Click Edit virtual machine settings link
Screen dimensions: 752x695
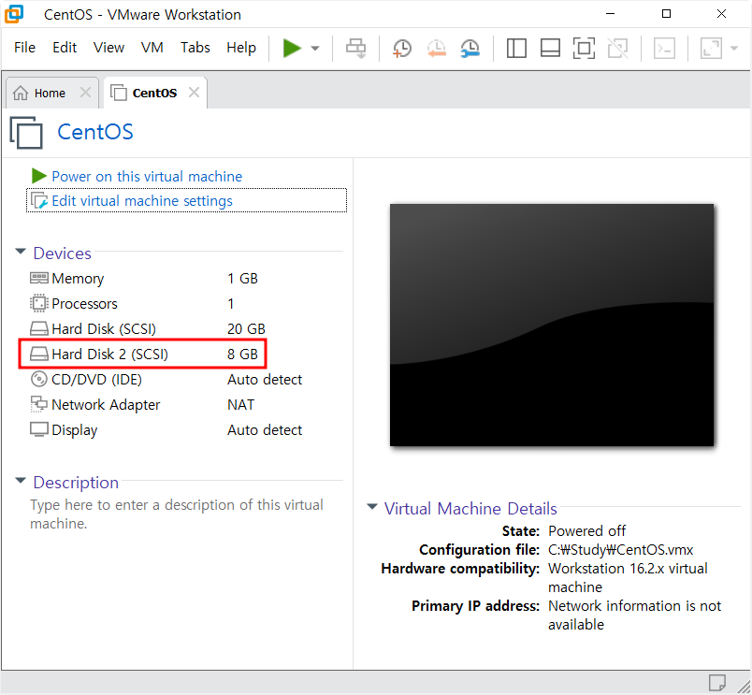tap(142, 200)
